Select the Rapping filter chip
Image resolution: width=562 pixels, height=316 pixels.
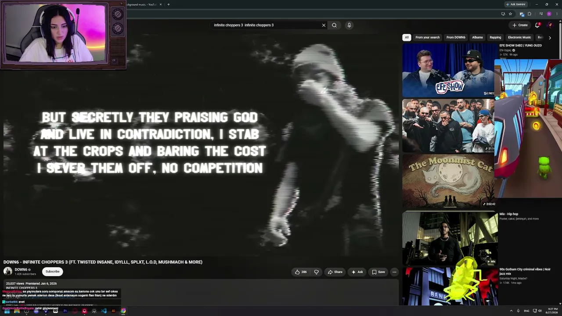coord(495,37)
